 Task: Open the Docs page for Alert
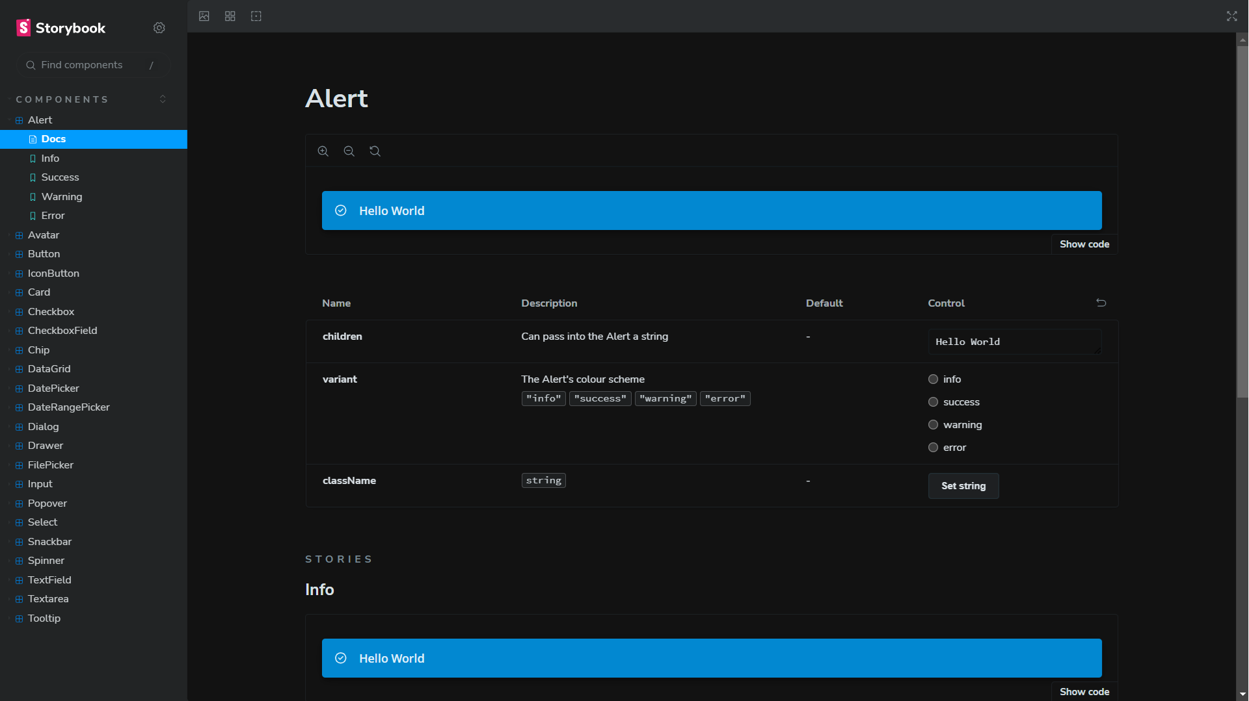click(55, 138)
